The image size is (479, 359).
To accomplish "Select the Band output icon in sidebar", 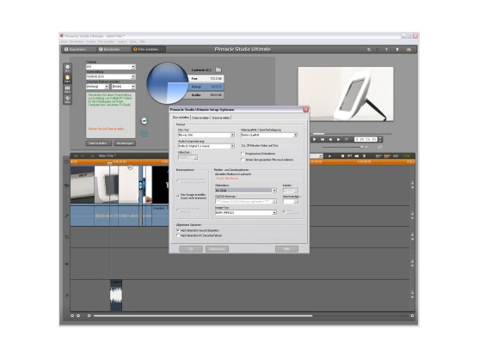I will [68, 89].
